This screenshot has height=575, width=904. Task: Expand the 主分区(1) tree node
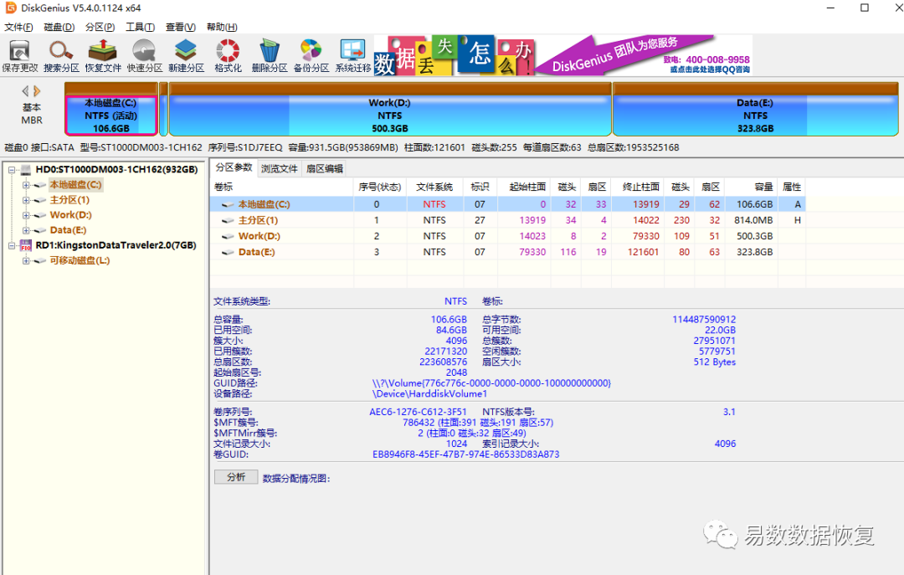coord(26,200)
